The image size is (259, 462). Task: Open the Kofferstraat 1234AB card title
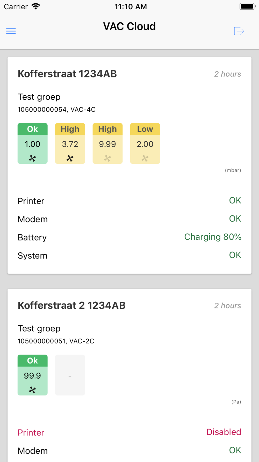67,74
